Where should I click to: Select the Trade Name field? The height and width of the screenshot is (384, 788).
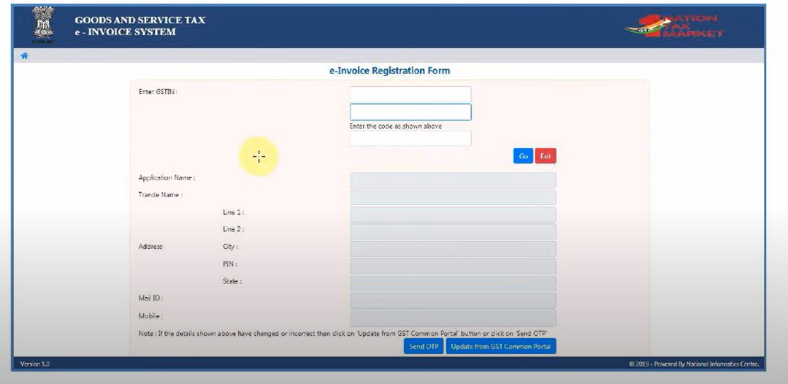[x=452, y=197]
